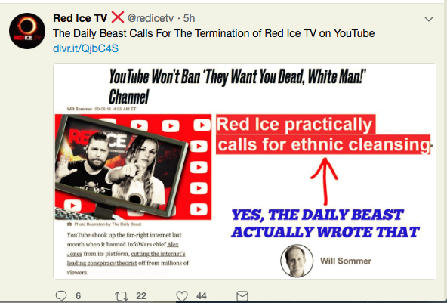Click the Will Sommer name label
The width and height of the screenshot is (447, 303).
click(346, 261)
